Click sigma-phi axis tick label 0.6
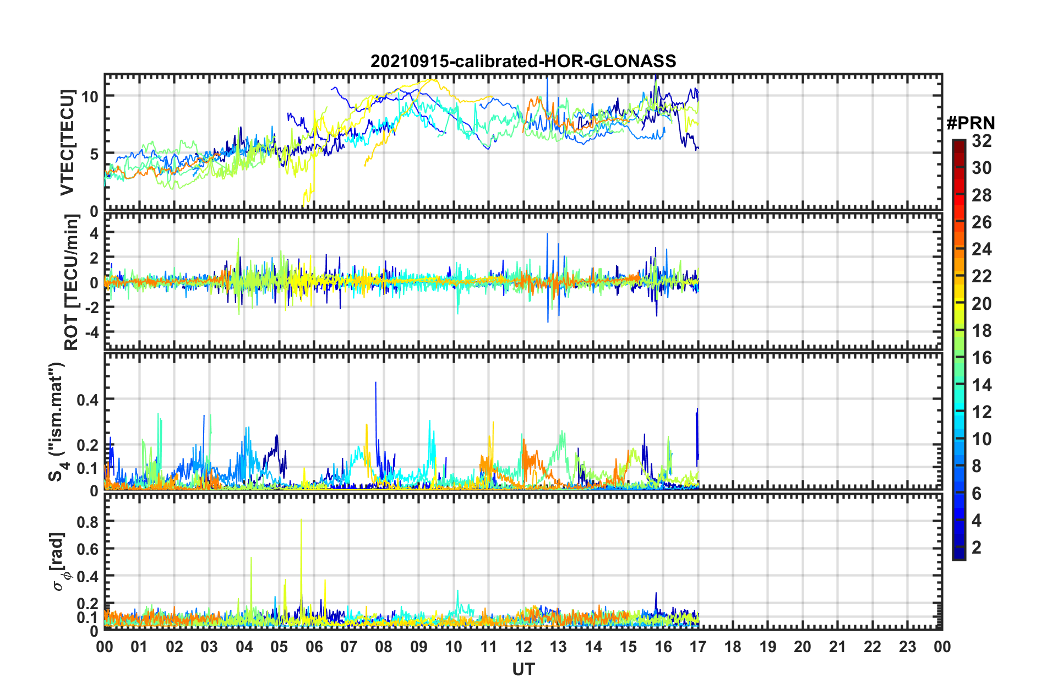1047x700 pixels. (88, 549)
